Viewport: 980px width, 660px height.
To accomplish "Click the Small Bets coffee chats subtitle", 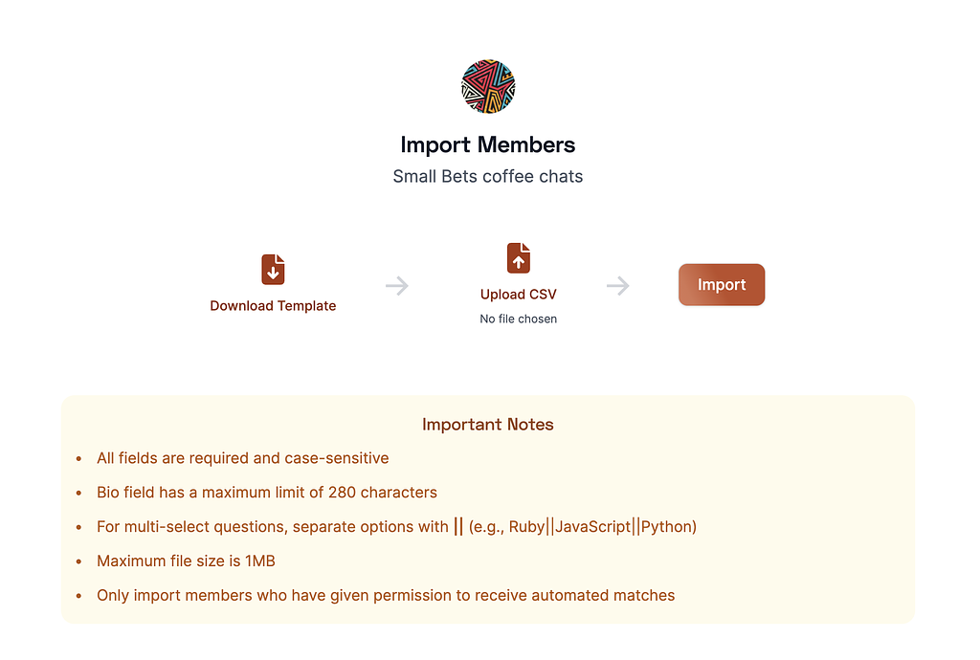I will pyautogui.click(x=488, y=177).
